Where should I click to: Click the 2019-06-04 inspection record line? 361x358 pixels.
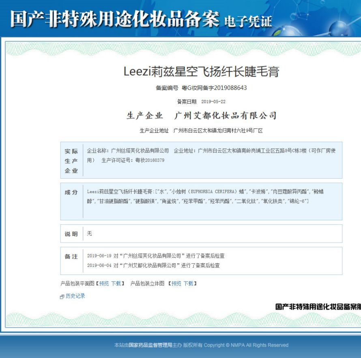tap(153, 266)
